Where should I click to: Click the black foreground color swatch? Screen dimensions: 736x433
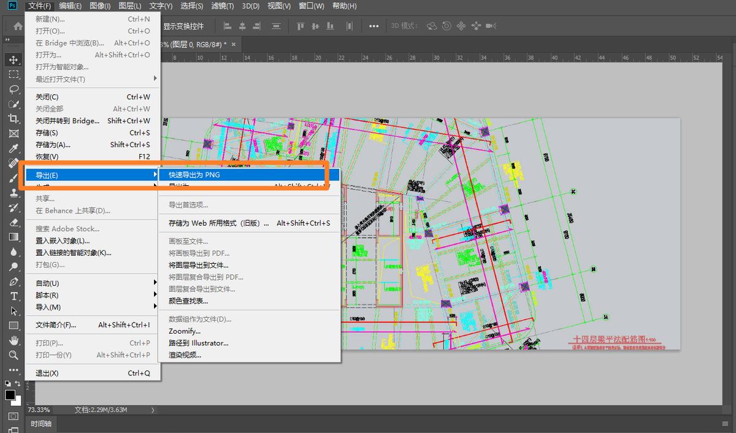(x=10, y=395)
